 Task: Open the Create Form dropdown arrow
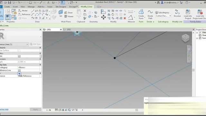[x=145, y=17]
